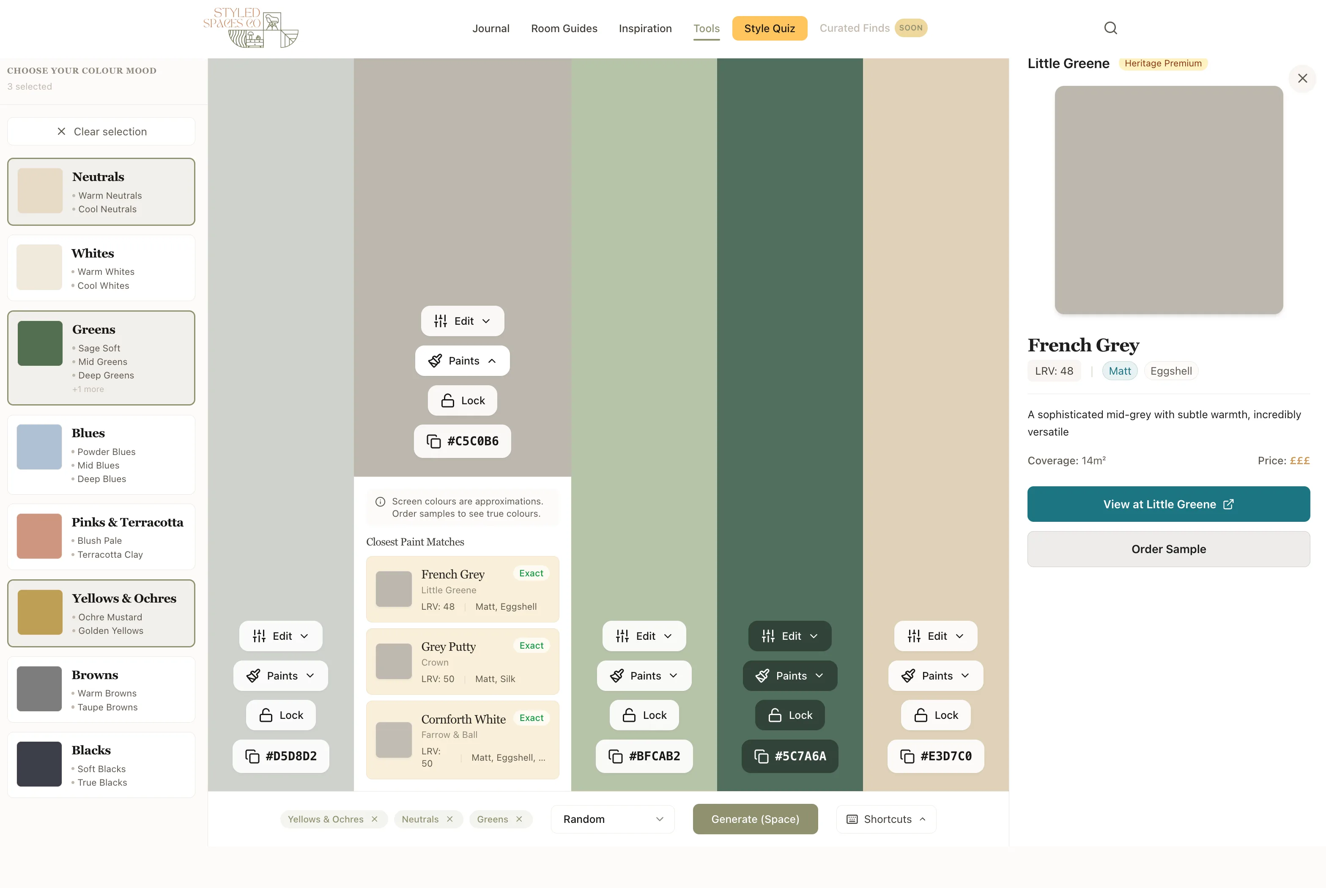Remove the Greens filter chip
1326x888 pixels.
[x=519, y=819]
